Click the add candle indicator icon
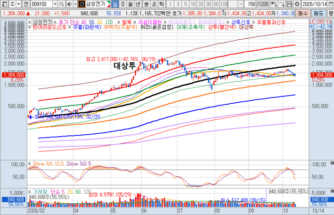 pyautogui.click(x=274, y=4)
